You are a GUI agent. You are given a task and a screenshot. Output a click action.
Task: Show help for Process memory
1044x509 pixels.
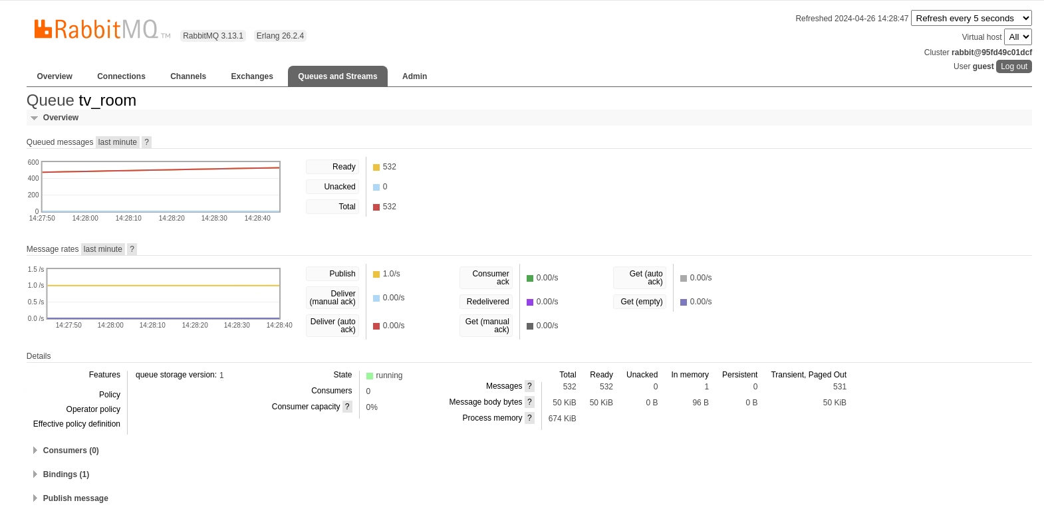pos(529,418)
